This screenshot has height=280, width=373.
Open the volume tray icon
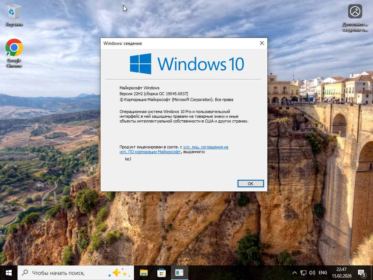(312, 273)
